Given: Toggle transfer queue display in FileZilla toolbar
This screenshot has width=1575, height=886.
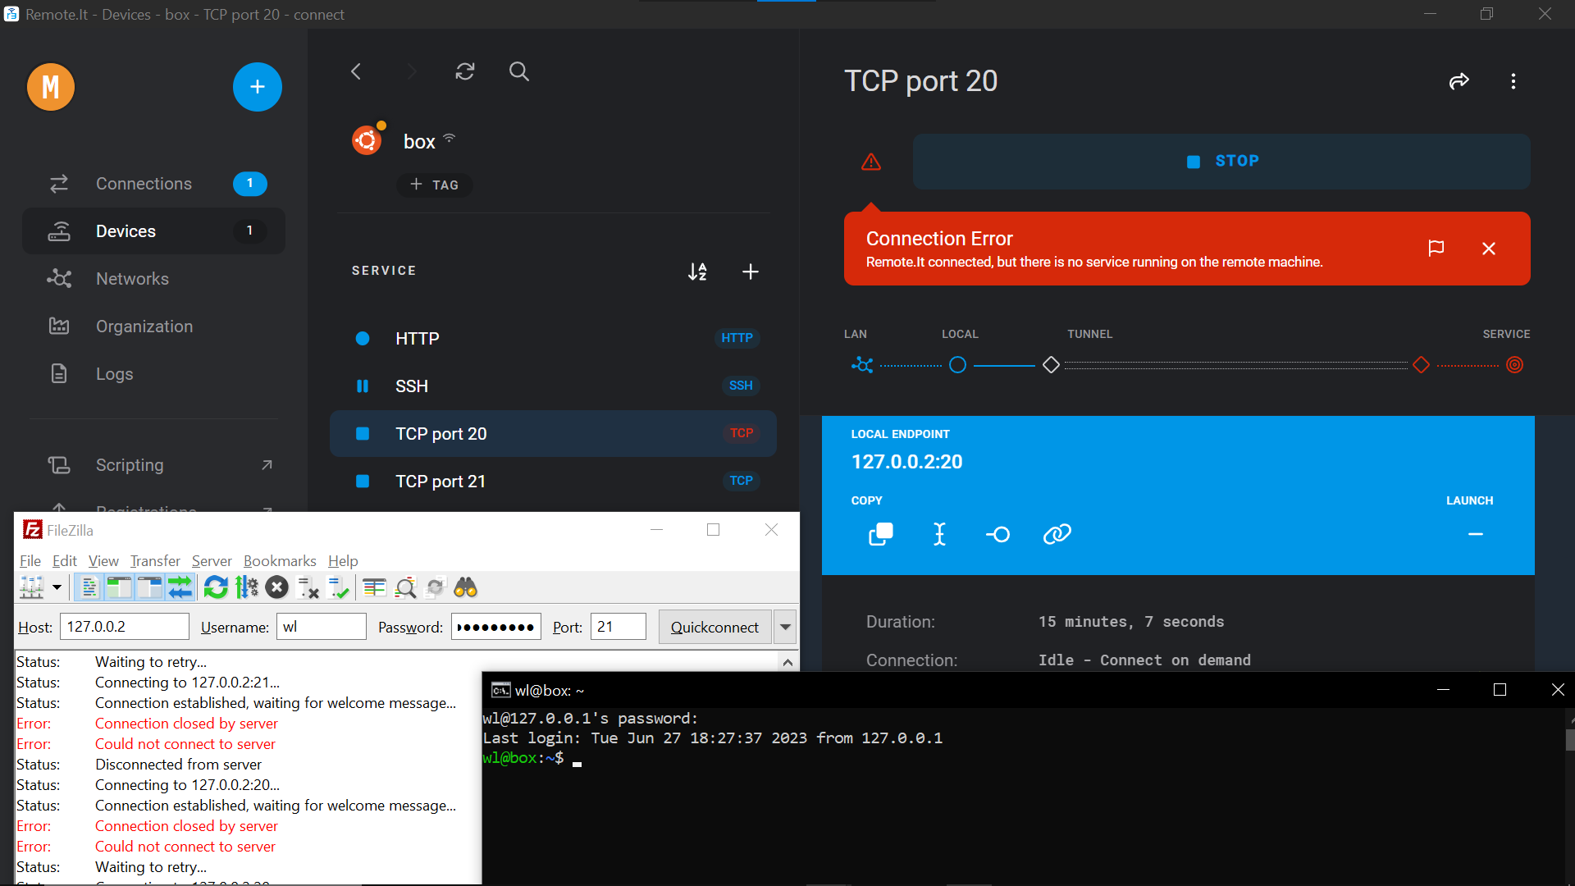Looking at the screenshot, I should point(180,587).
